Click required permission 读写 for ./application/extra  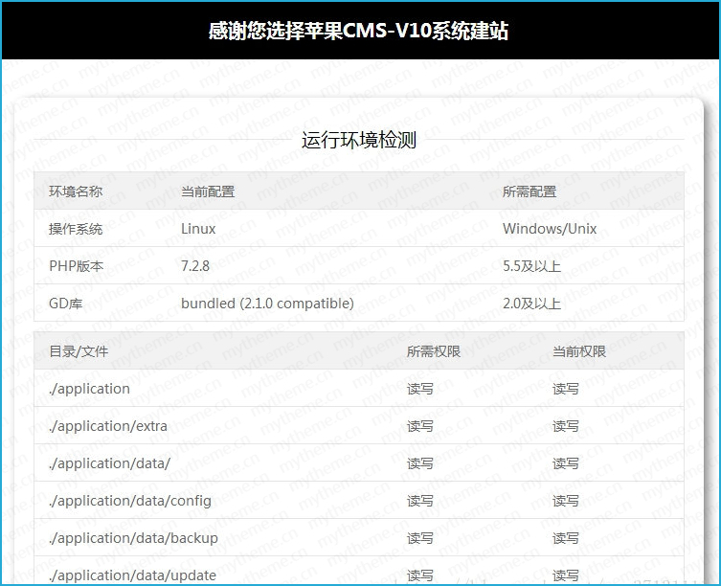(x=419, y=426)
